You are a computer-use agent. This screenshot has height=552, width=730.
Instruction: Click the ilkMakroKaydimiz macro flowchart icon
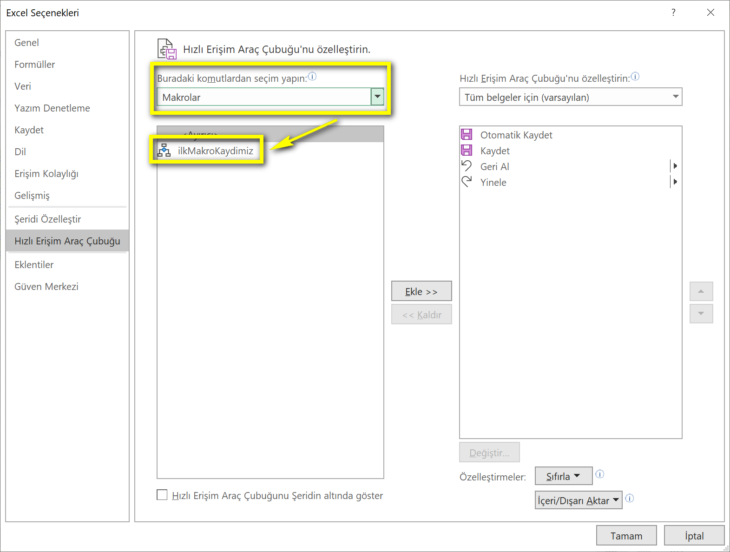[164, 150]
